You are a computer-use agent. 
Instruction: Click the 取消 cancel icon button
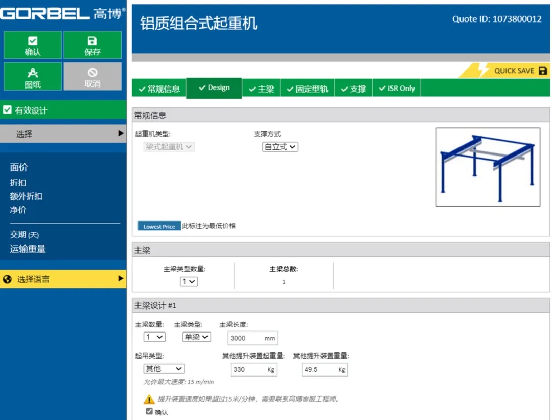pyautogui.click(x=93, y=73)
